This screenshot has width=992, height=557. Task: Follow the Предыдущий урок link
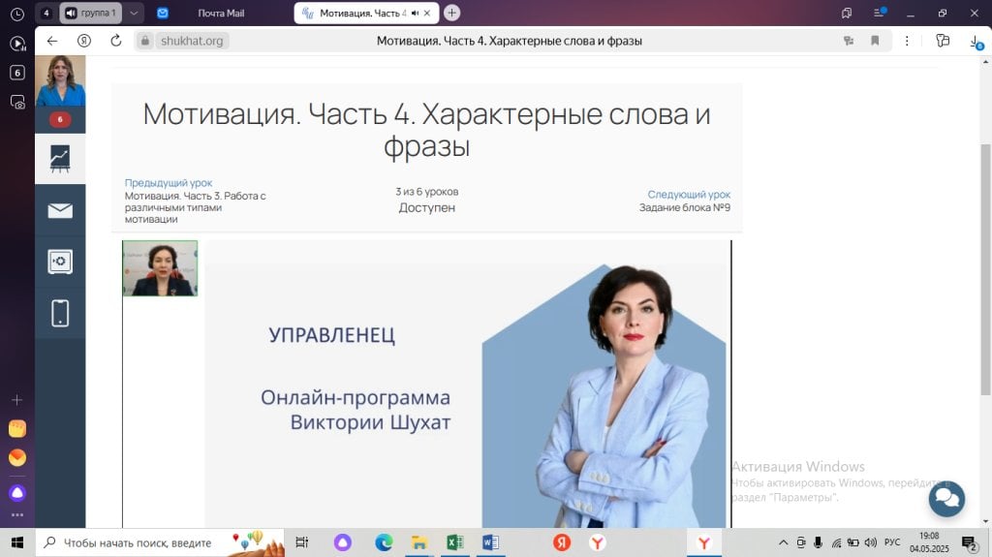(169, 183)
